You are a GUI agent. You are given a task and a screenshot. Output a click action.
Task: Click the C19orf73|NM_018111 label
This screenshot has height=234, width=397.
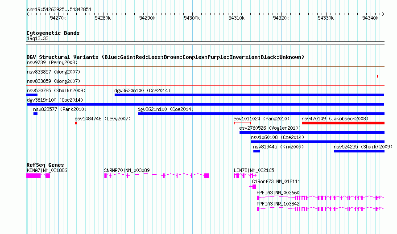click(276, 181)
